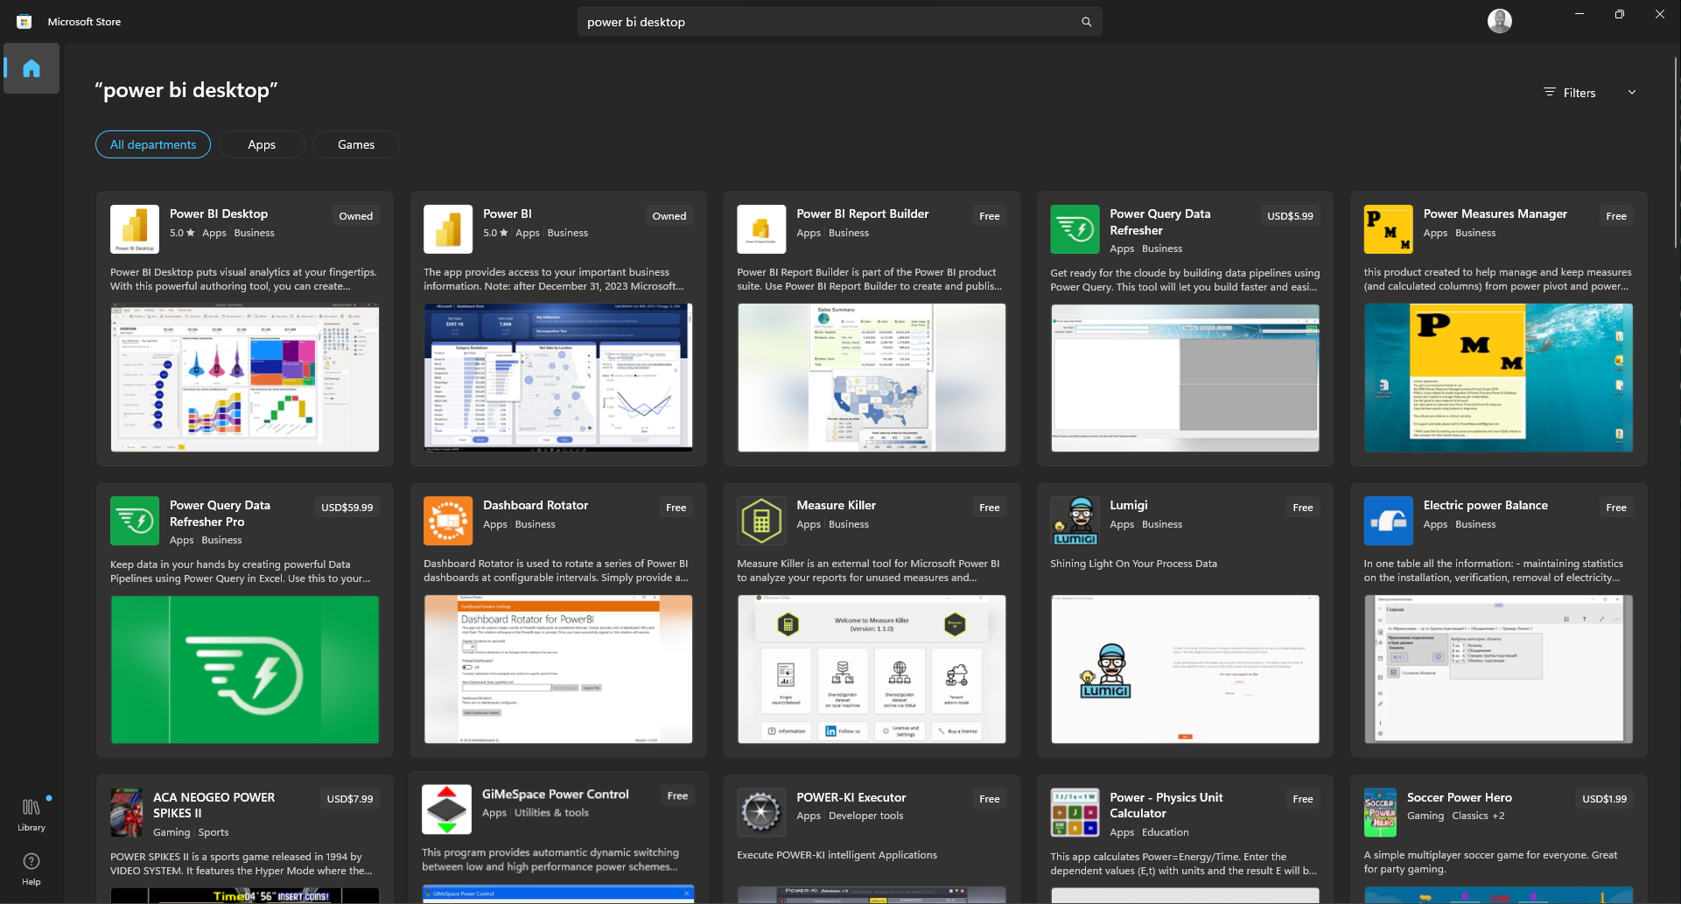
Task: Click the Filters lines icon
Action: (1549, 92)
